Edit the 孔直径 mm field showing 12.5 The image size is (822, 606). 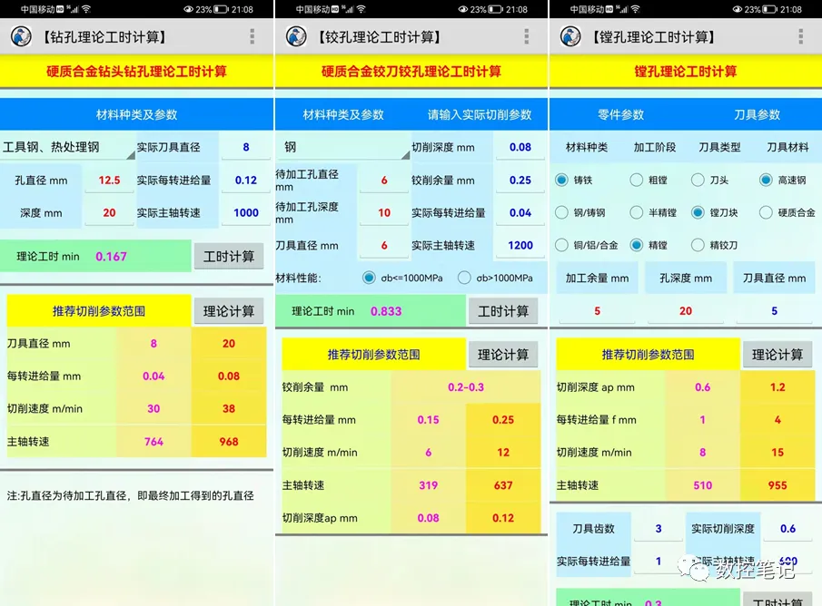pyautogui.click(x=109, y=181)
